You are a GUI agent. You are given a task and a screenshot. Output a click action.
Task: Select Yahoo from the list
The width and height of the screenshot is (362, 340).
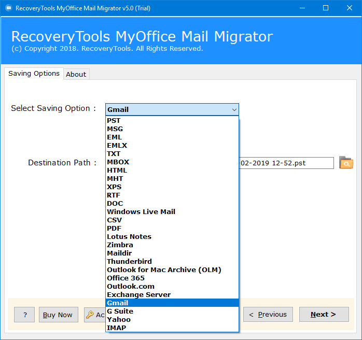(x=172, y=320)
